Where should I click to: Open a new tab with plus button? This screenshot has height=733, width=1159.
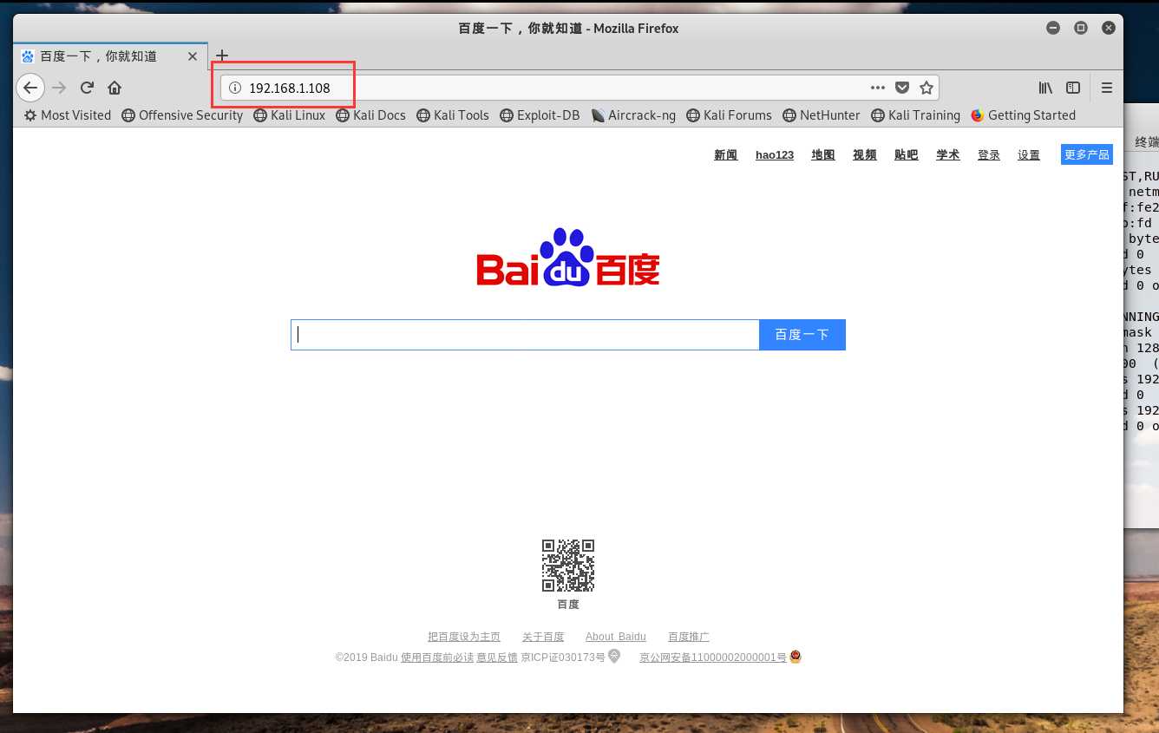click(221, 56)
